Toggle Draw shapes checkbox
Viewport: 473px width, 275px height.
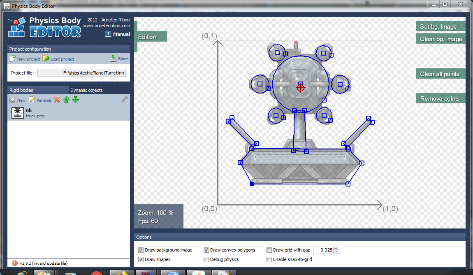tap(141, 260)
